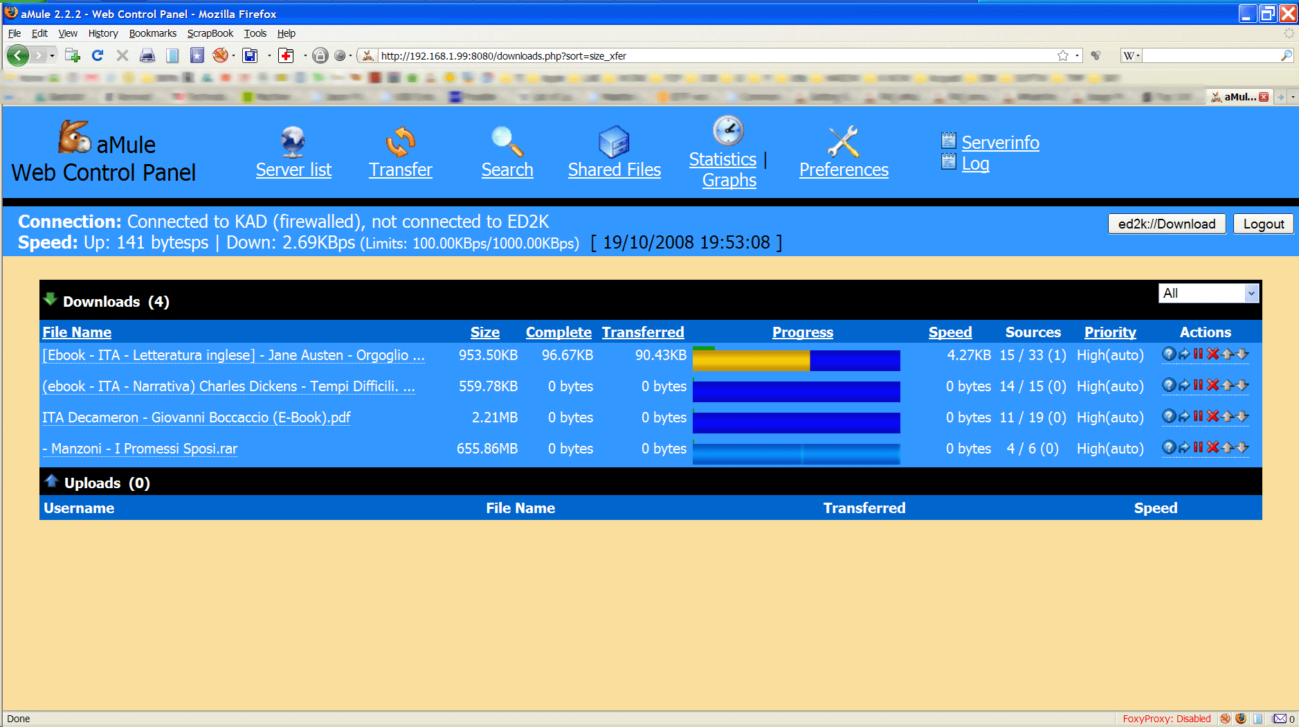The height and width of the screenshot is (727, 1299).
Task: Click the Jane Austen download progress bar
Action: 796,359
